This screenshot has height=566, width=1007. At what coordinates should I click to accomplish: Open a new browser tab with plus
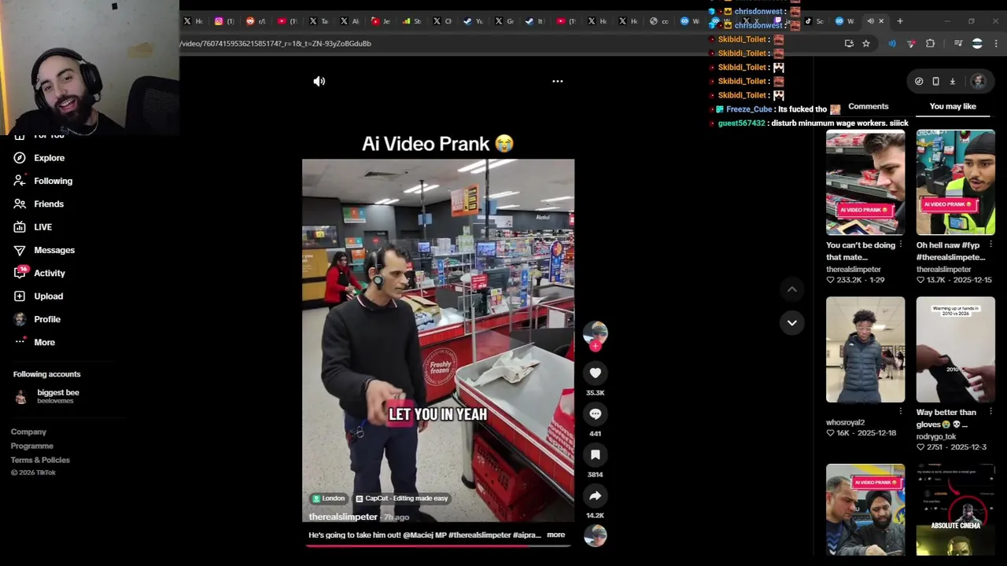900,21
